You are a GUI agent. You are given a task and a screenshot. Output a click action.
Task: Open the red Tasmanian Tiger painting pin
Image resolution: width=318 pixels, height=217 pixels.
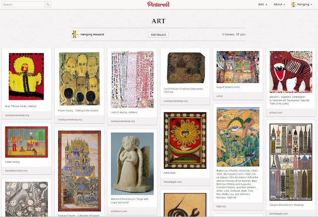[291, 72]
